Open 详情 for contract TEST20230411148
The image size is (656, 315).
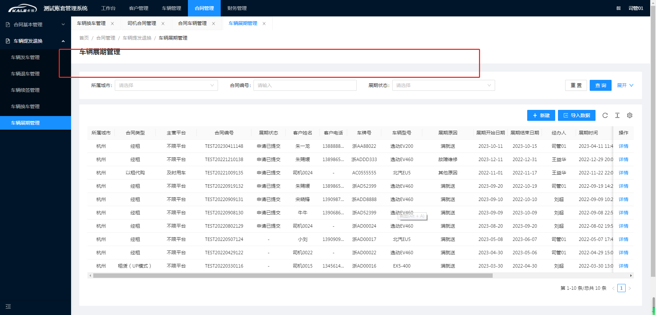624,146
